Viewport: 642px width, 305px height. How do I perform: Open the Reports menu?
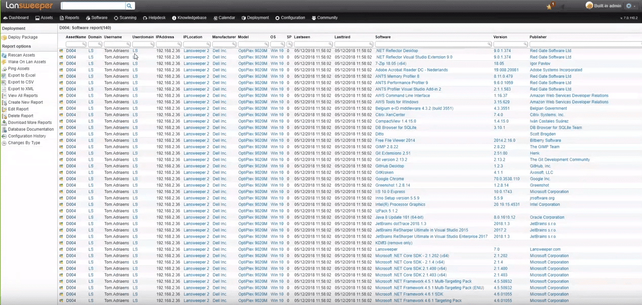click(x=69, y=18)
